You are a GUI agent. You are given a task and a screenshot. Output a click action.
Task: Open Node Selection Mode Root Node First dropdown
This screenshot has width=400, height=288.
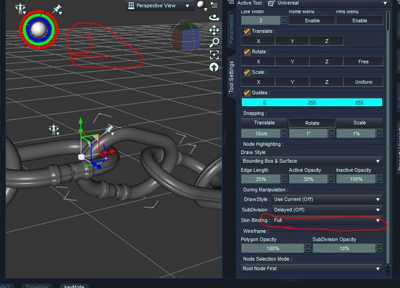coord(312,269)
